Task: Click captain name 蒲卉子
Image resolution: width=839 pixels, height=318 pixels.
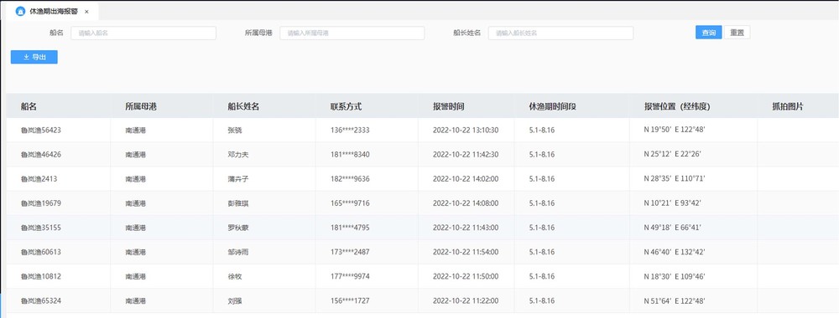Action: coord(238,179)
